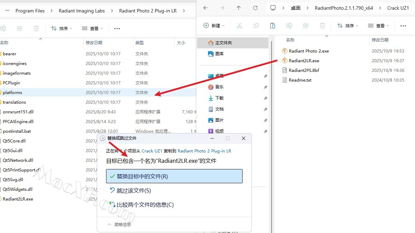
Task: Click 比较两个文件的信息(C) option
Action: click(145, 205)
